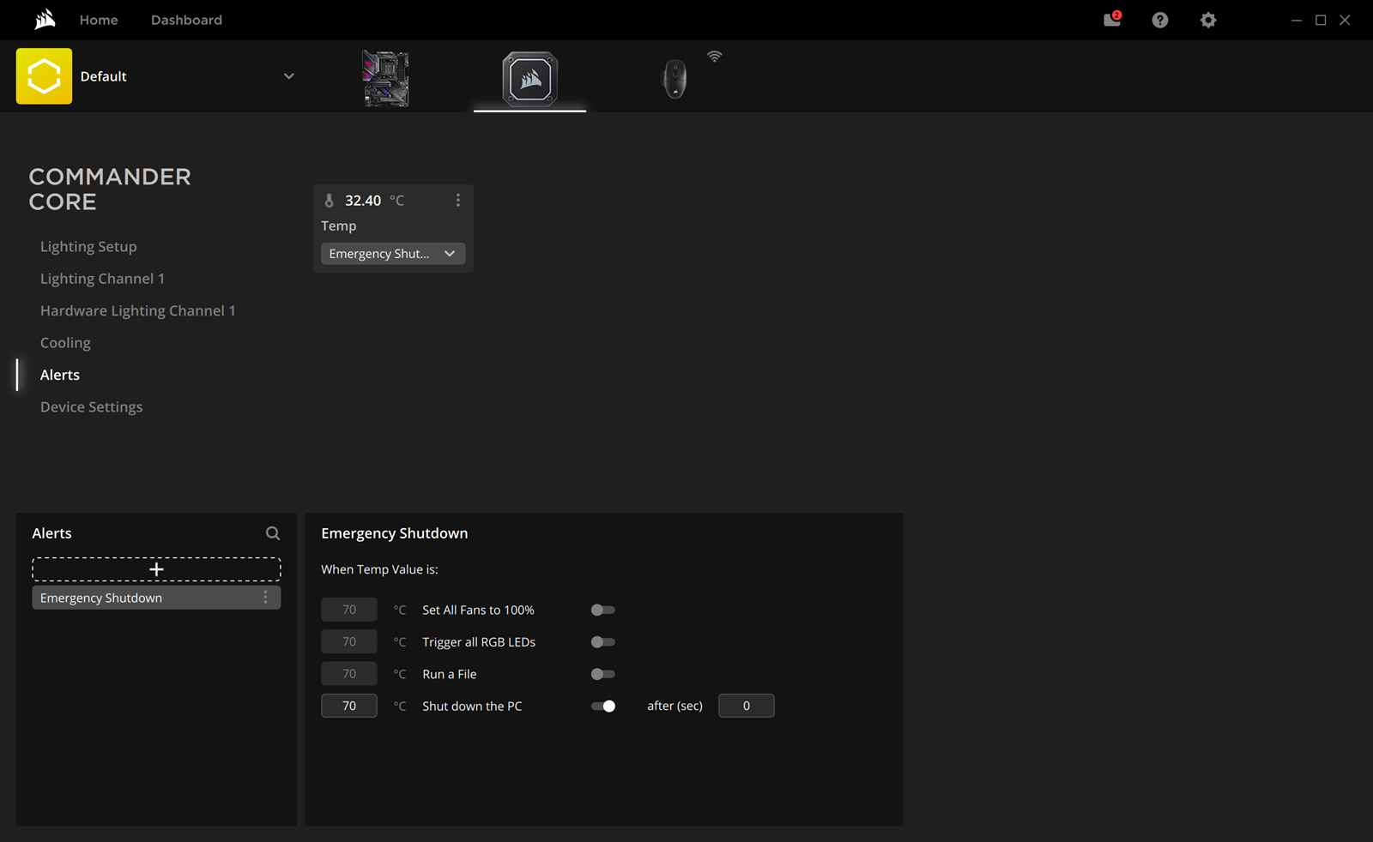Open Emergency Shutdown alert options menu
This screenshot has width=1373, height=842.
[265, 598]
